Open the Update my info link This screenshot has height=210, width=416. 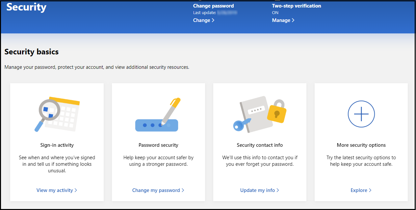pos(260,190)
